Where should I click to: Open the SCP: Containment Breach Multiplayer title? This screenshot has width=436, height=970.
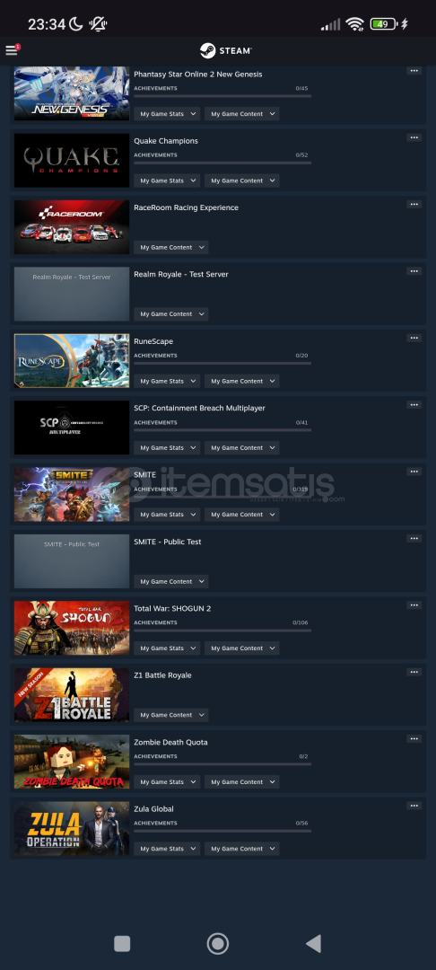click(199, 409)
